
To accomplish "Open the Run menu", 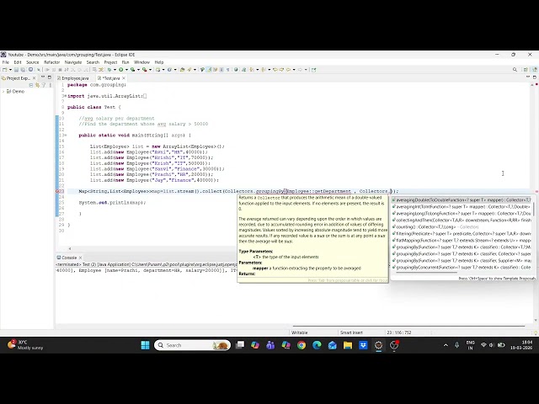I will click(x=125, y=62).
